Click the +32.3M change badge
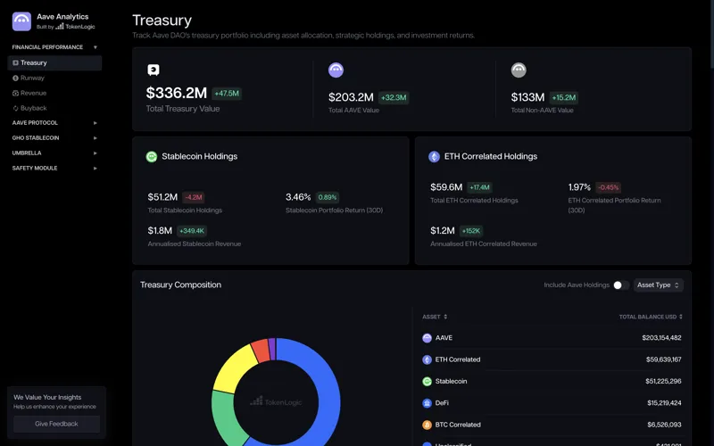Viewport: 714px width, 446px height. coord(394,98)
